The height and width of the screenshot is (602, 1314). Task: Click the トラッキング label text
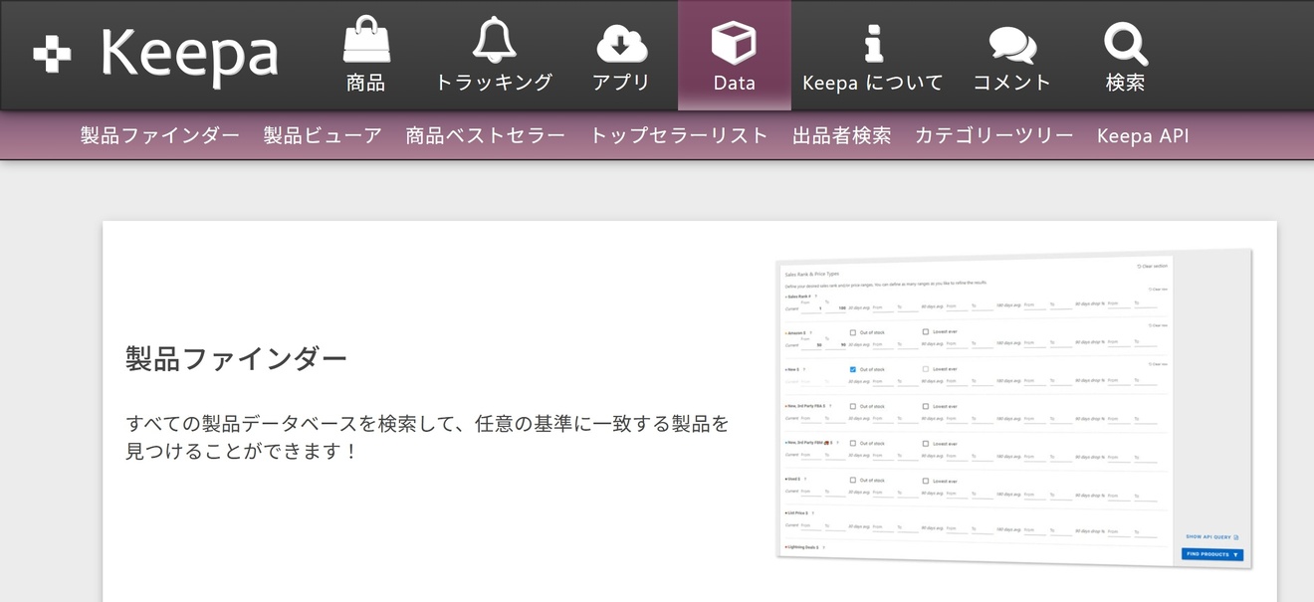pyautogui.click(x=495, y=83)
